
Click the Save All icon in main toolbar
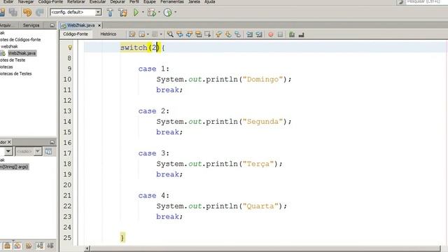pos(13,13)
